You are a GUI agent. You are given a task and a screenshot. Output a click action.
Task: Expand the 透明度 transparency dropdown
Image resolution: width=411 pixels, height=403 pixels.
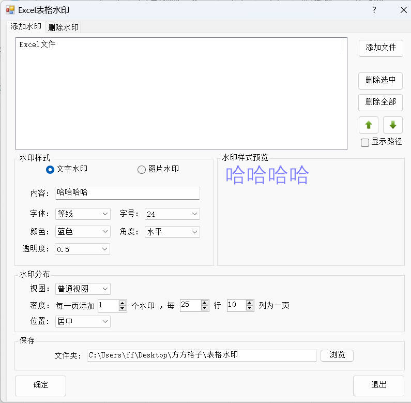(x=83, y=249)
